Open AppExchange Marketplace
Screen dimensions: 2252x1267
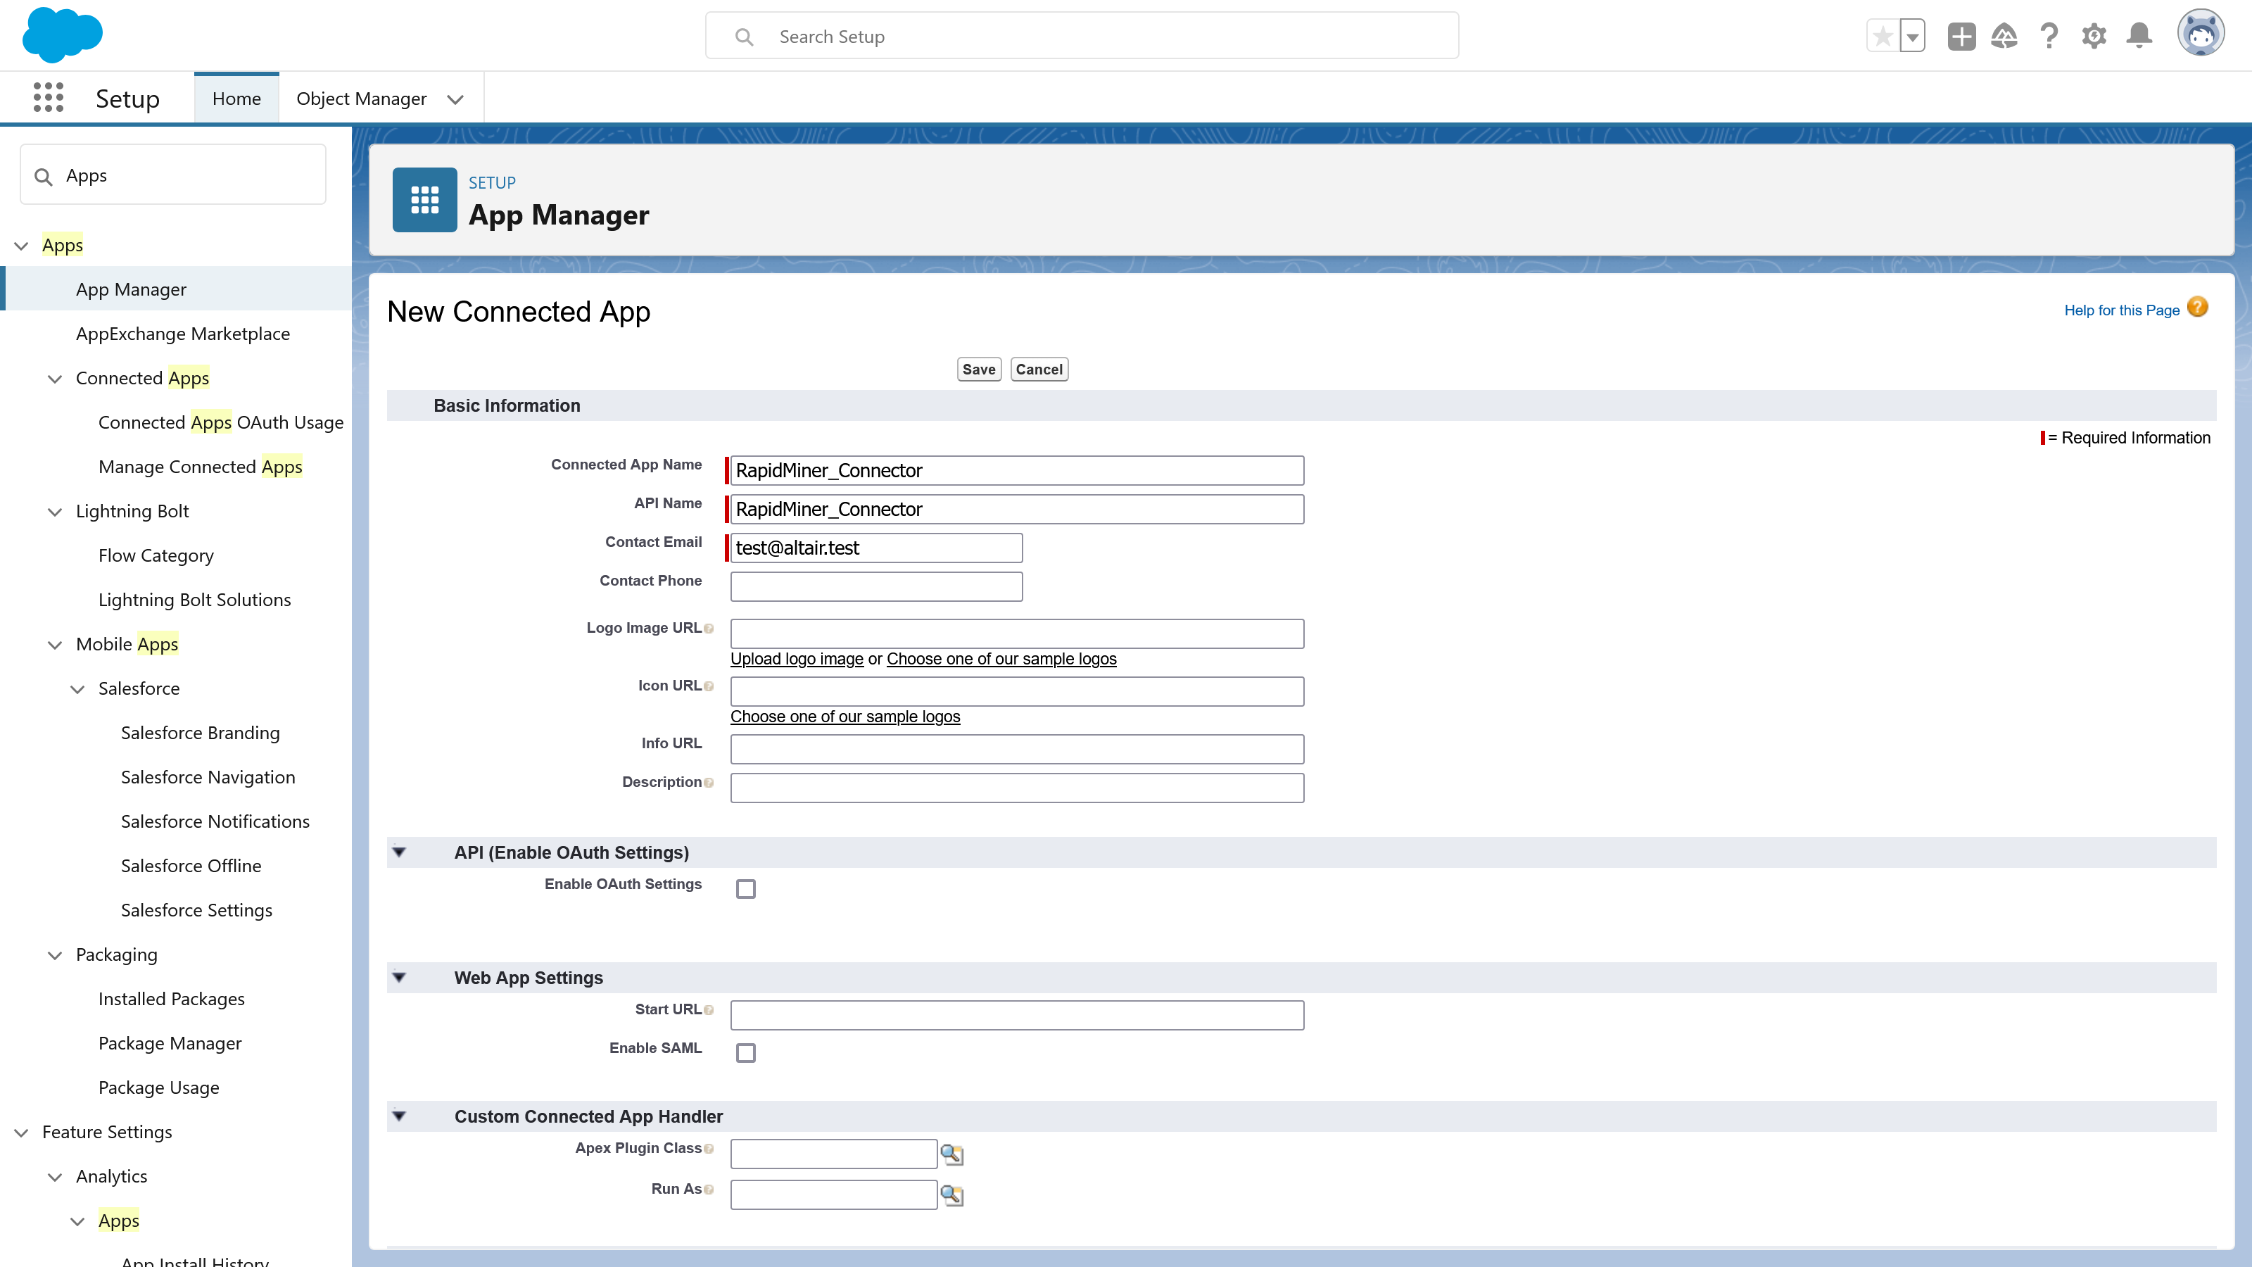[183, 333]
